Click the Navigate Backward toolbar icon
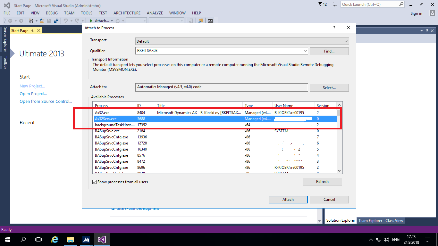 pos(11,20)
